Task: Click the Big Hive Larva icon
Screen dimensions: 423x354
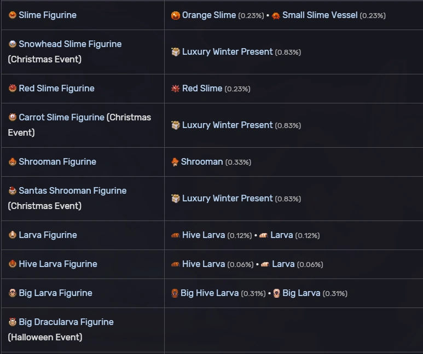Action: click(175, 293)
